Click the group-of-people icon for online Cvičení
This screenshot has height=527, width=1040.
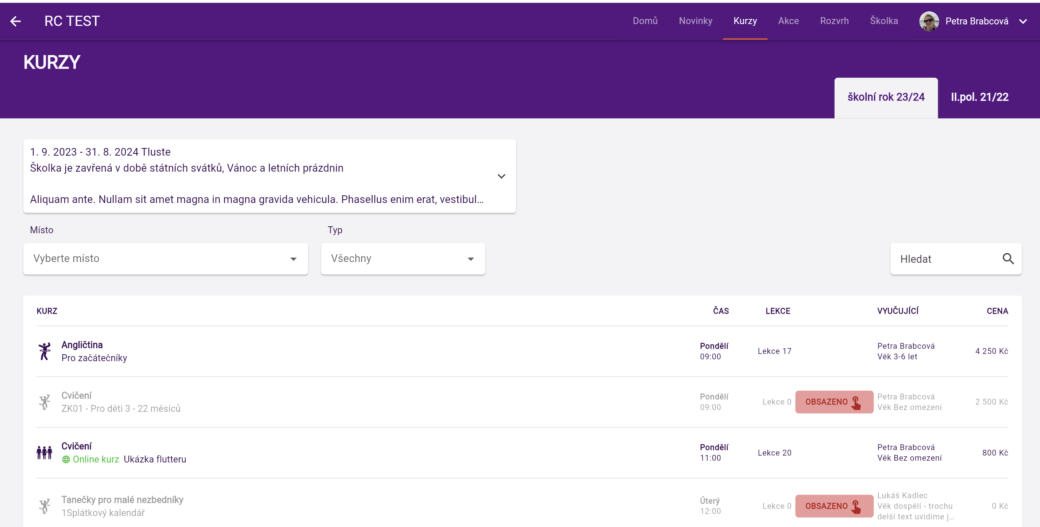coord(45,452)
